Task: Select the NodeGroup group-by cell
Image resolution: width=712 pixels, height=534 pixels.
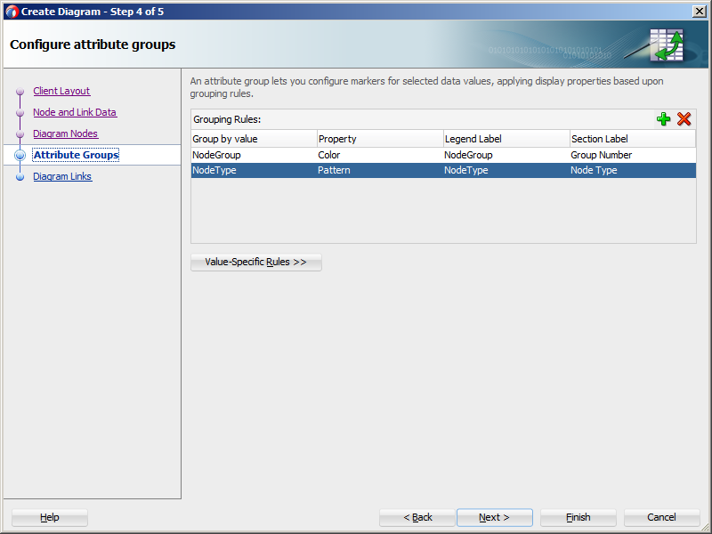Action: pyautogui.click(x=254, y=155)
